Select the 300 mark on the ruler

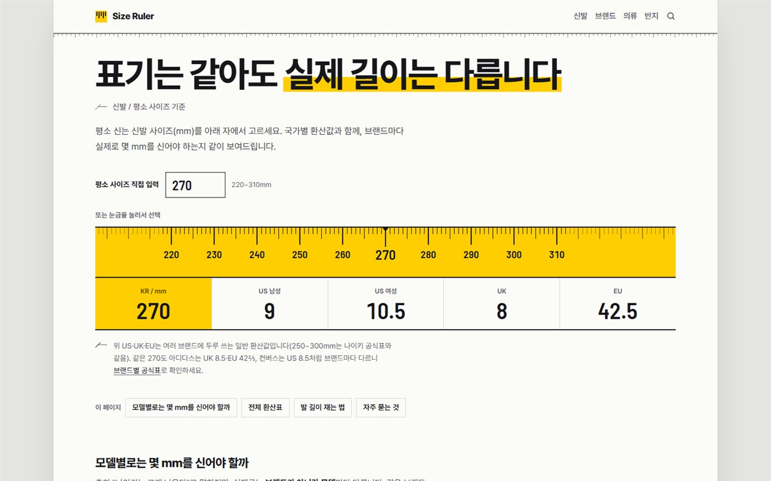[x=514, y=255]
